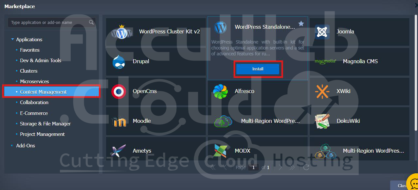Click the "XWiki" name text
The image size is (418, 190).
click(x=343, y=91)
